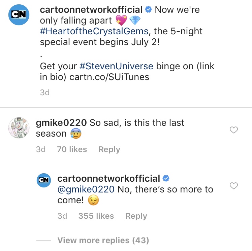The height and width of the screenshot is (251, 252).
Task: Open gmike0220's profile picture
Action: [x=19, y=128]
